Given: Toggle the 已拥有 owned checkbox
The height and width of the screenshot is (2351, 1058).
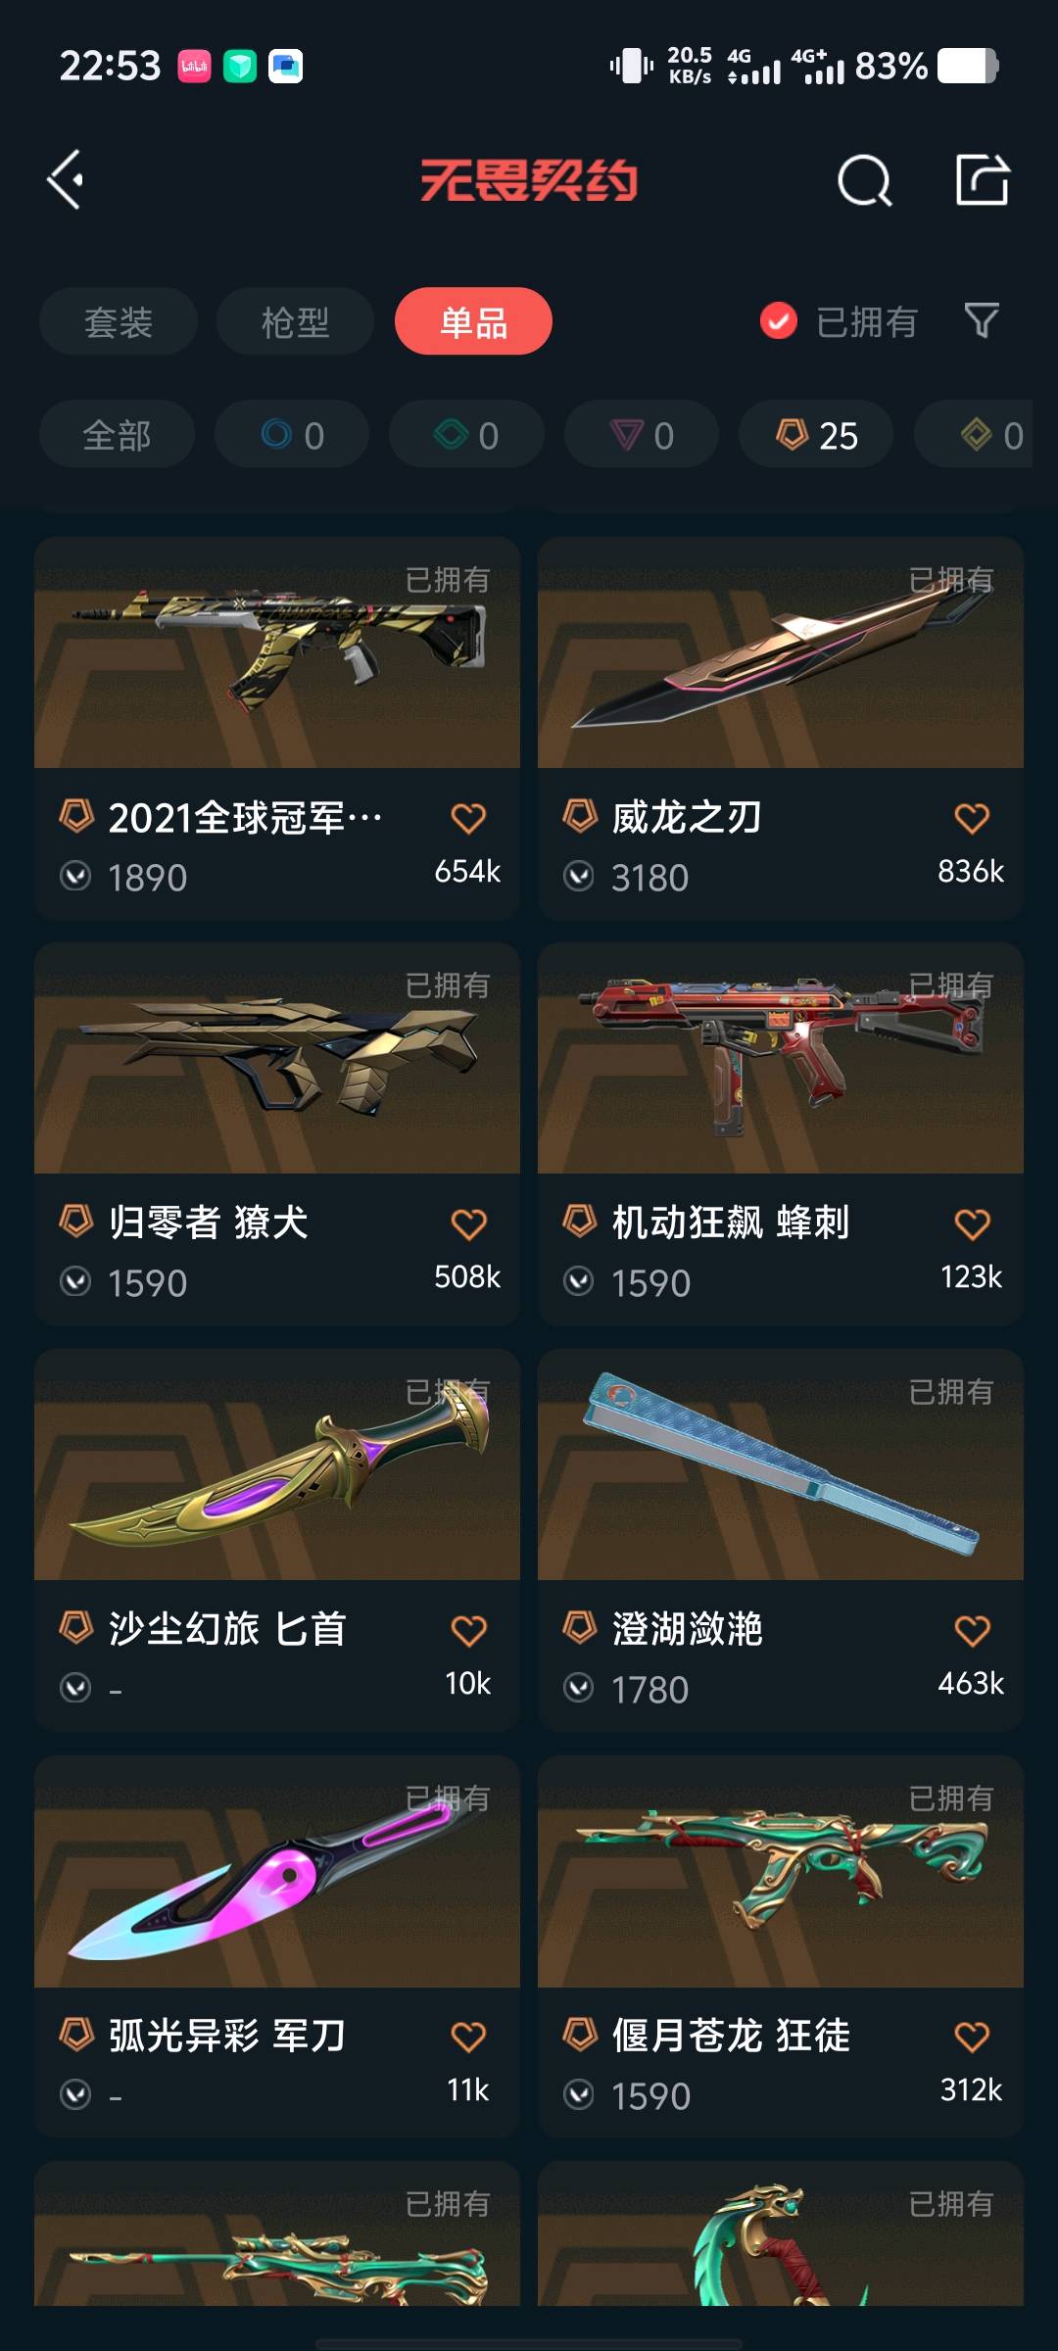Looking at the screenshot, I should pos(779,321).
